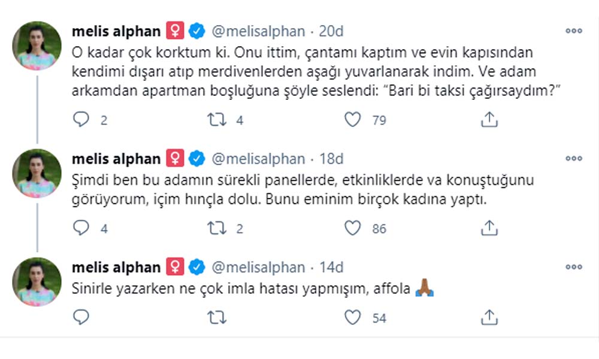Click the third tweet's profile avatar
Image resolution: width=599 pixels, height=359 pixels.
[37, 282]
